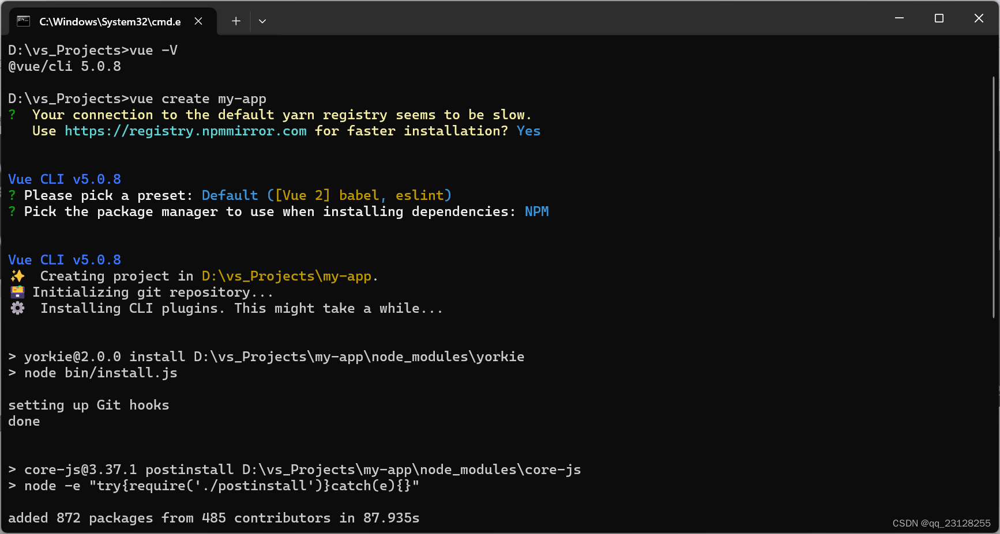Click the 'done' output line
Viewport: 1000px width, 534px height.
[x=24, y=421]
